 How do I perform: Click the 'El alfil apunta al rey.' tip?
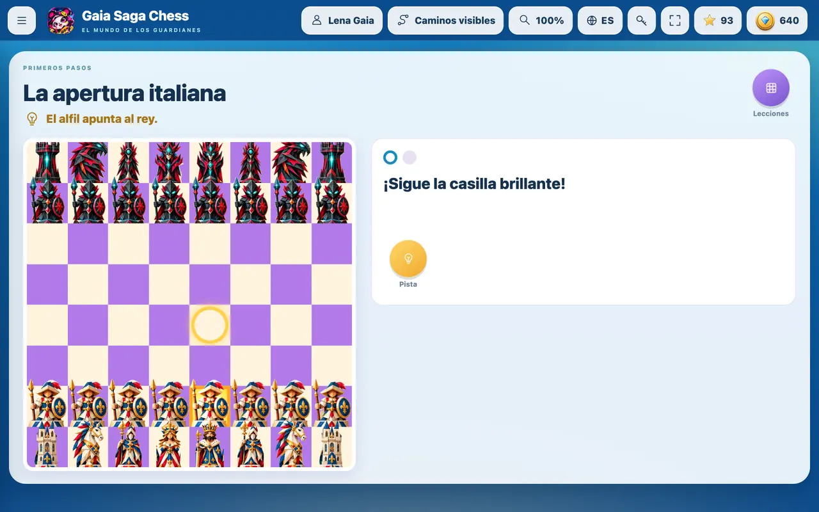click(x=102, y=119)
